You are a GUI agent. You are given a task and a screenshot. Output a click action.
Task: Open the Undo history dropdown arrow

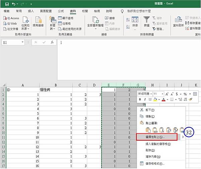coord(17,4)
